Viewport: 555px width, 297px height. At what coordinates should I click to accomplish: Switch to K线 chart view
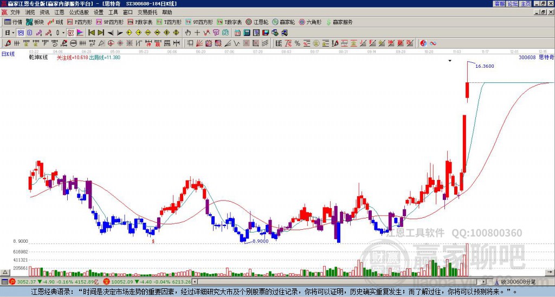pyautogui.click(x=55, y=22)
